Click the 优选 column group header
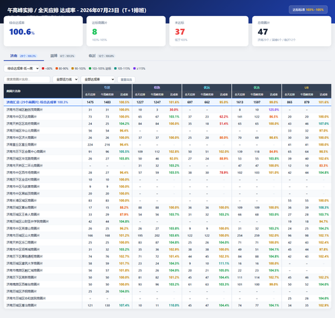This screenshot has height=318, width=335. click(x=257, y=88)
